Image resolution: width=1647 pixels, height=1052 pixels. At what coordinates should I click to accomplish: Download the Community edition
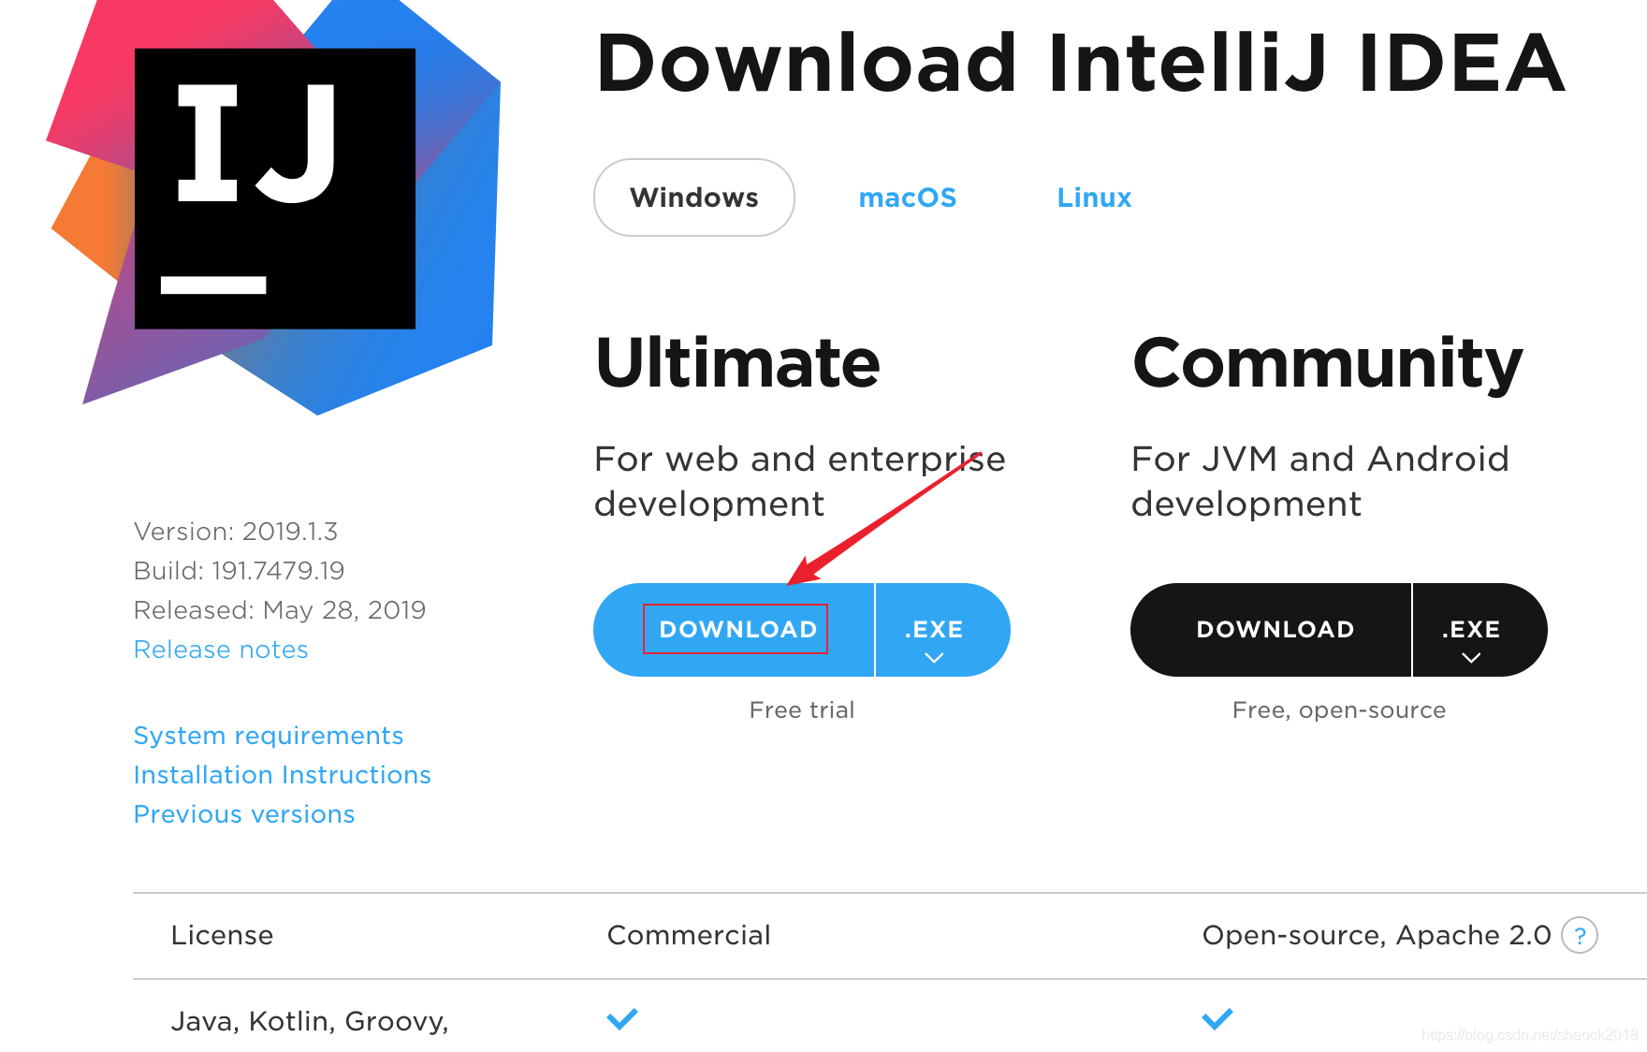[x=1271, y=630]
